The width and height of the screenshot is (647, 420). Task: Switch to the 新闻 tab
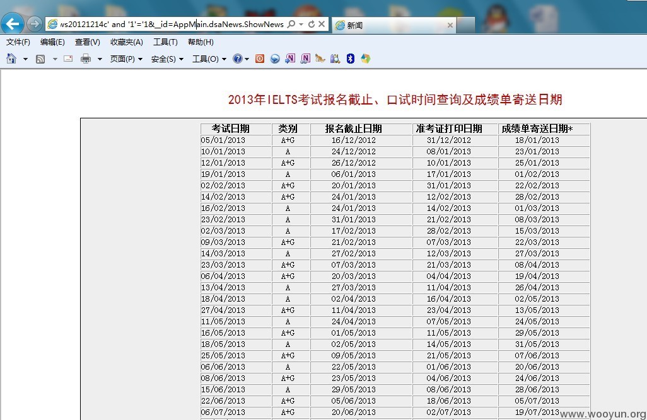[x=393, y=25]
